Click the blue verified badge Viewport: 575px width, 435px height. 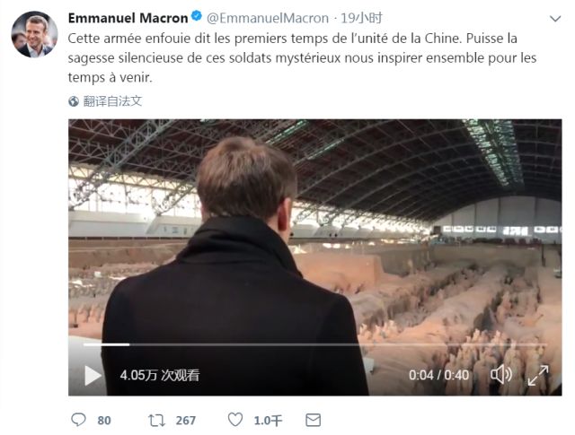point(197,16)
